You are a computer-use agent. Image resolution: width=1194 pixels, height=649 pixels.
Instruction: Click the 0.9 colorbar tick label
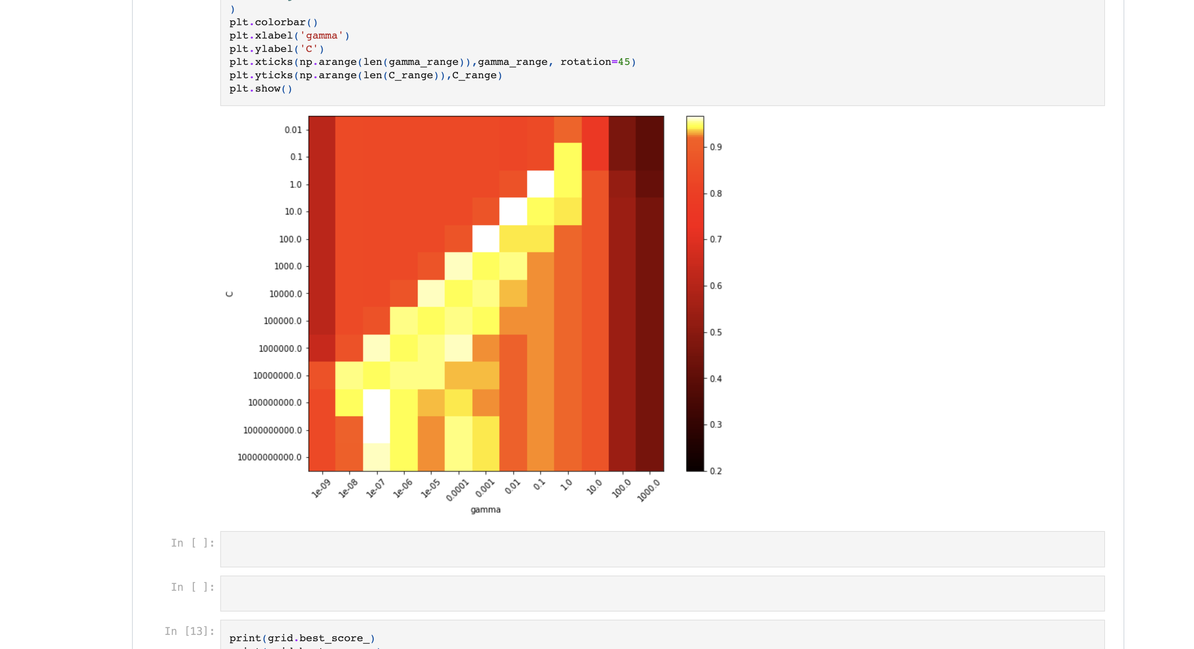tap(716, 147)
